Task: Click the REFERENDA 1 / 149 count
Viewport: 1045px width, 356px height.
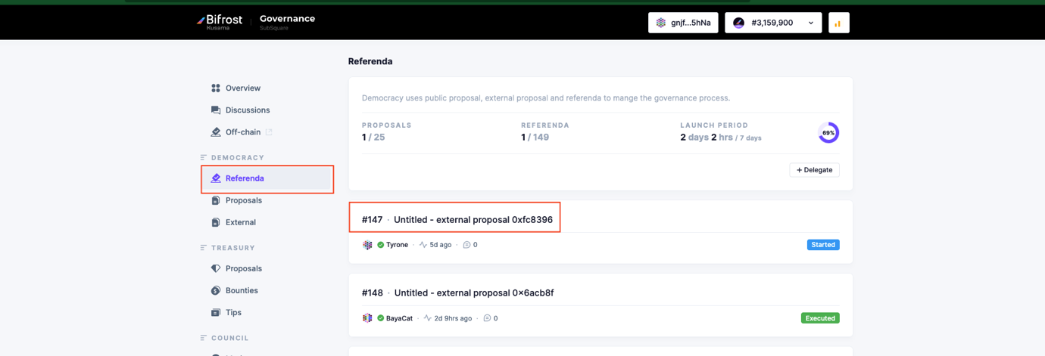Action: coord(535,138)
